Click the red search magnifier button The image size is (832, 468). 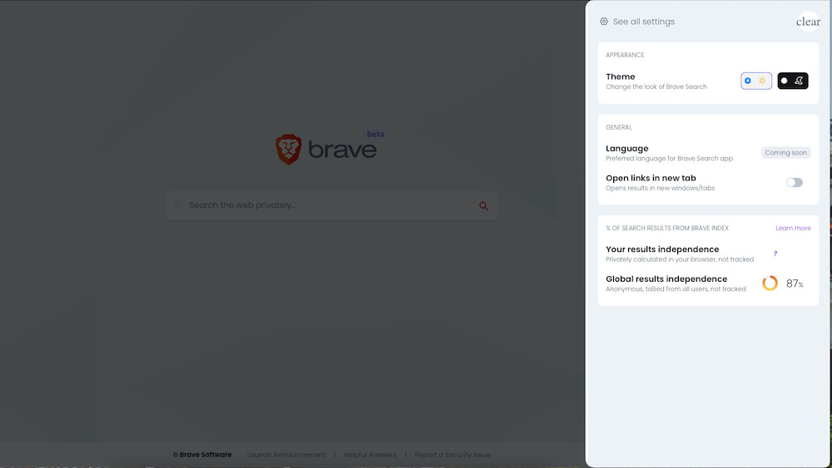tap(483, 205)
